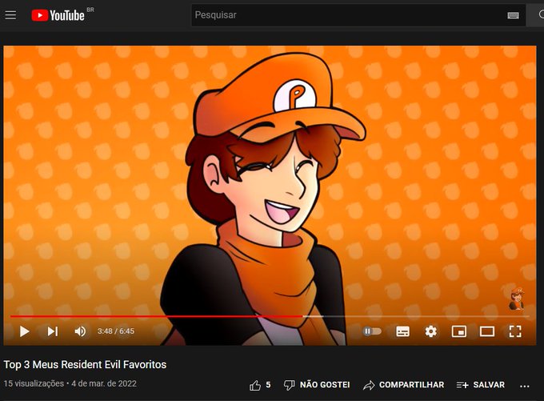
Task: Click the '15 visualizações' view count text
Action: click(x=34, y=383)
